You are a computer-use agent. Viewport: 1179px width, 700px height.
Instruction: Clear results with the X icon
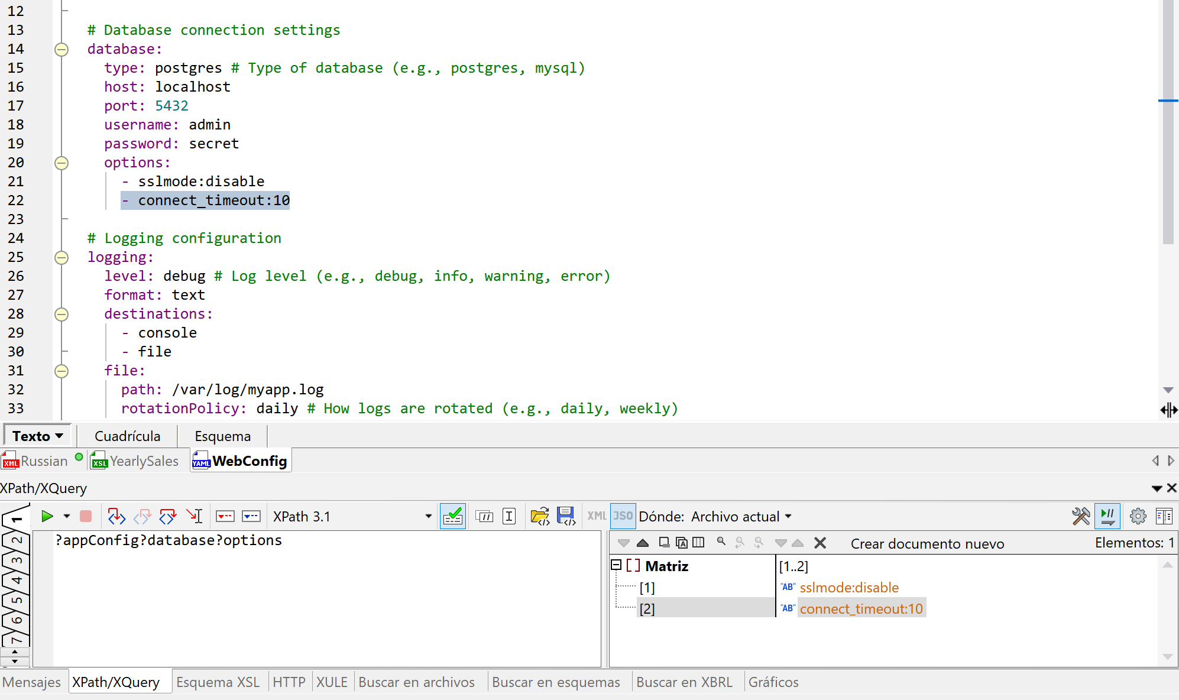pyautogui.click(x=820, y=543)
